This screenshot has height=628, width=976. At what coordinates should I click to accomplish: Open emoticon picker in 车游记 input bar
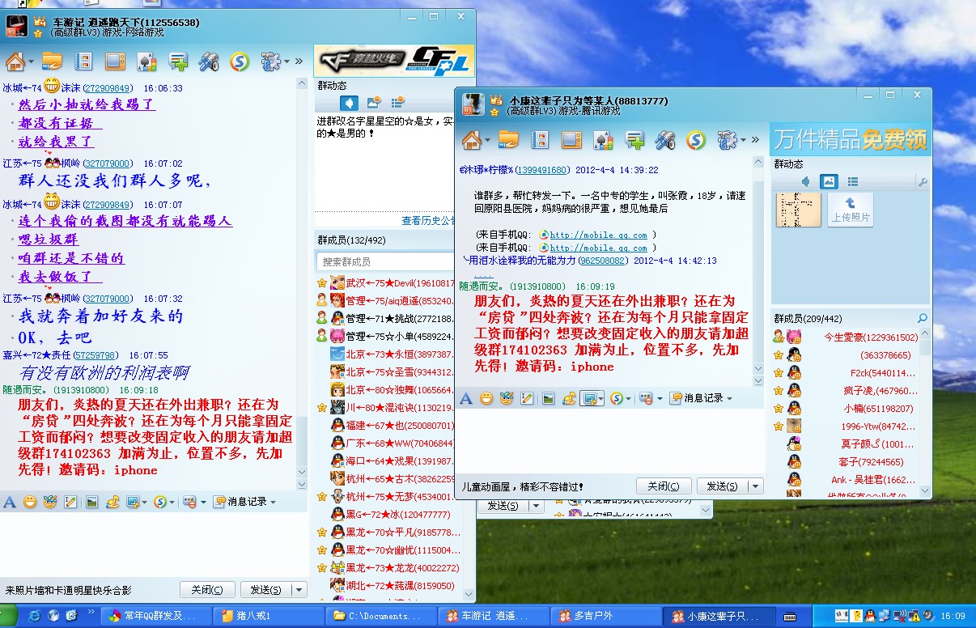pyautogui.click(x=30, y=502)
